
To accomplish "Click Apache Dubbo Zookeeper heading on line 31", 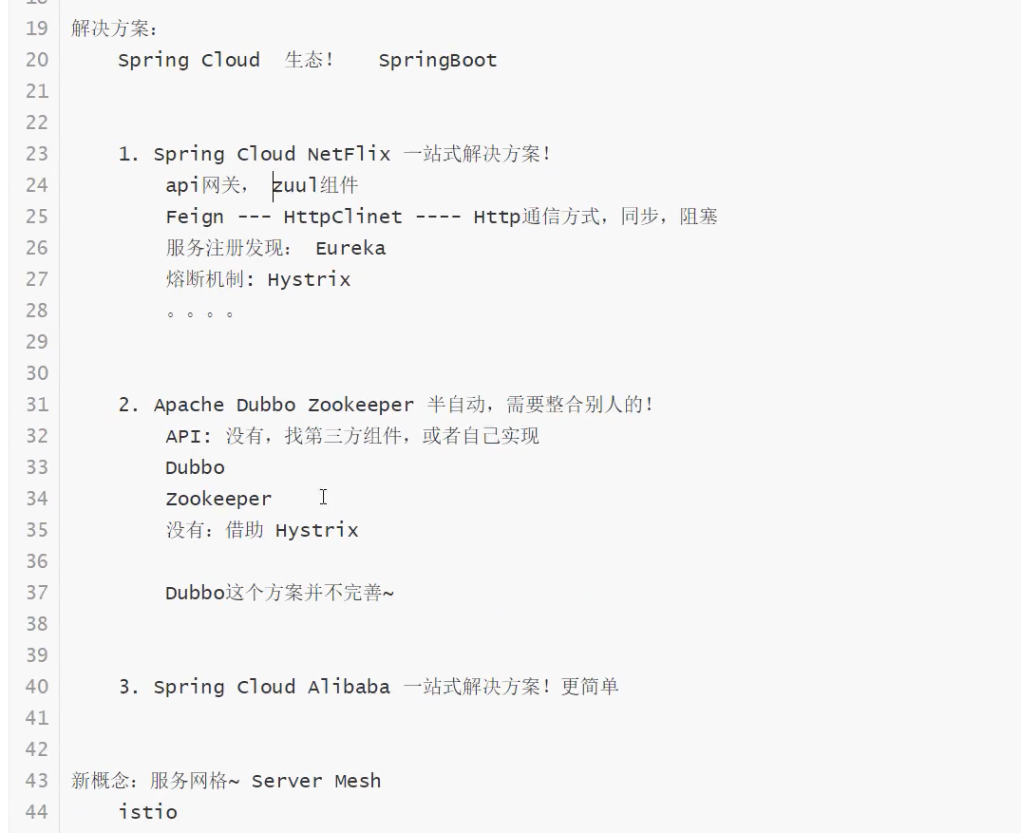I will pos(283,406).
